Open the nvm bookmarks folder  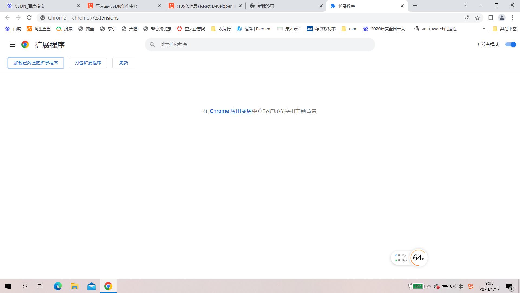349,29
